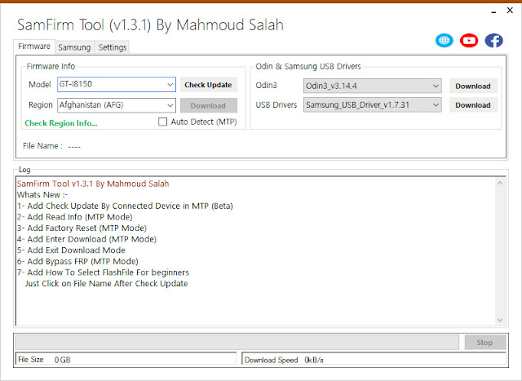Click the File Size value "0 GB"

[x=62, y=360]
